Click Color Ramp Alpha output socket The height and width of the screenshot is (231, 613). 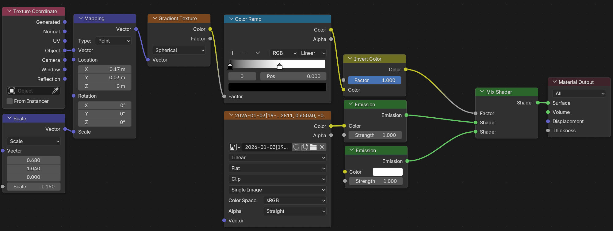click(x=331, y=39)
